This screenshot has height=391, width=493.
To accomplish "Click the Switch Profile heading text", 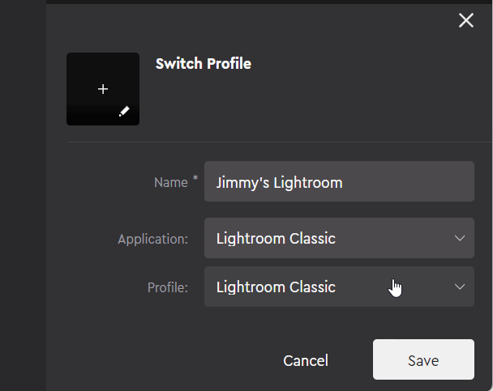I will [x=204, y=63].
